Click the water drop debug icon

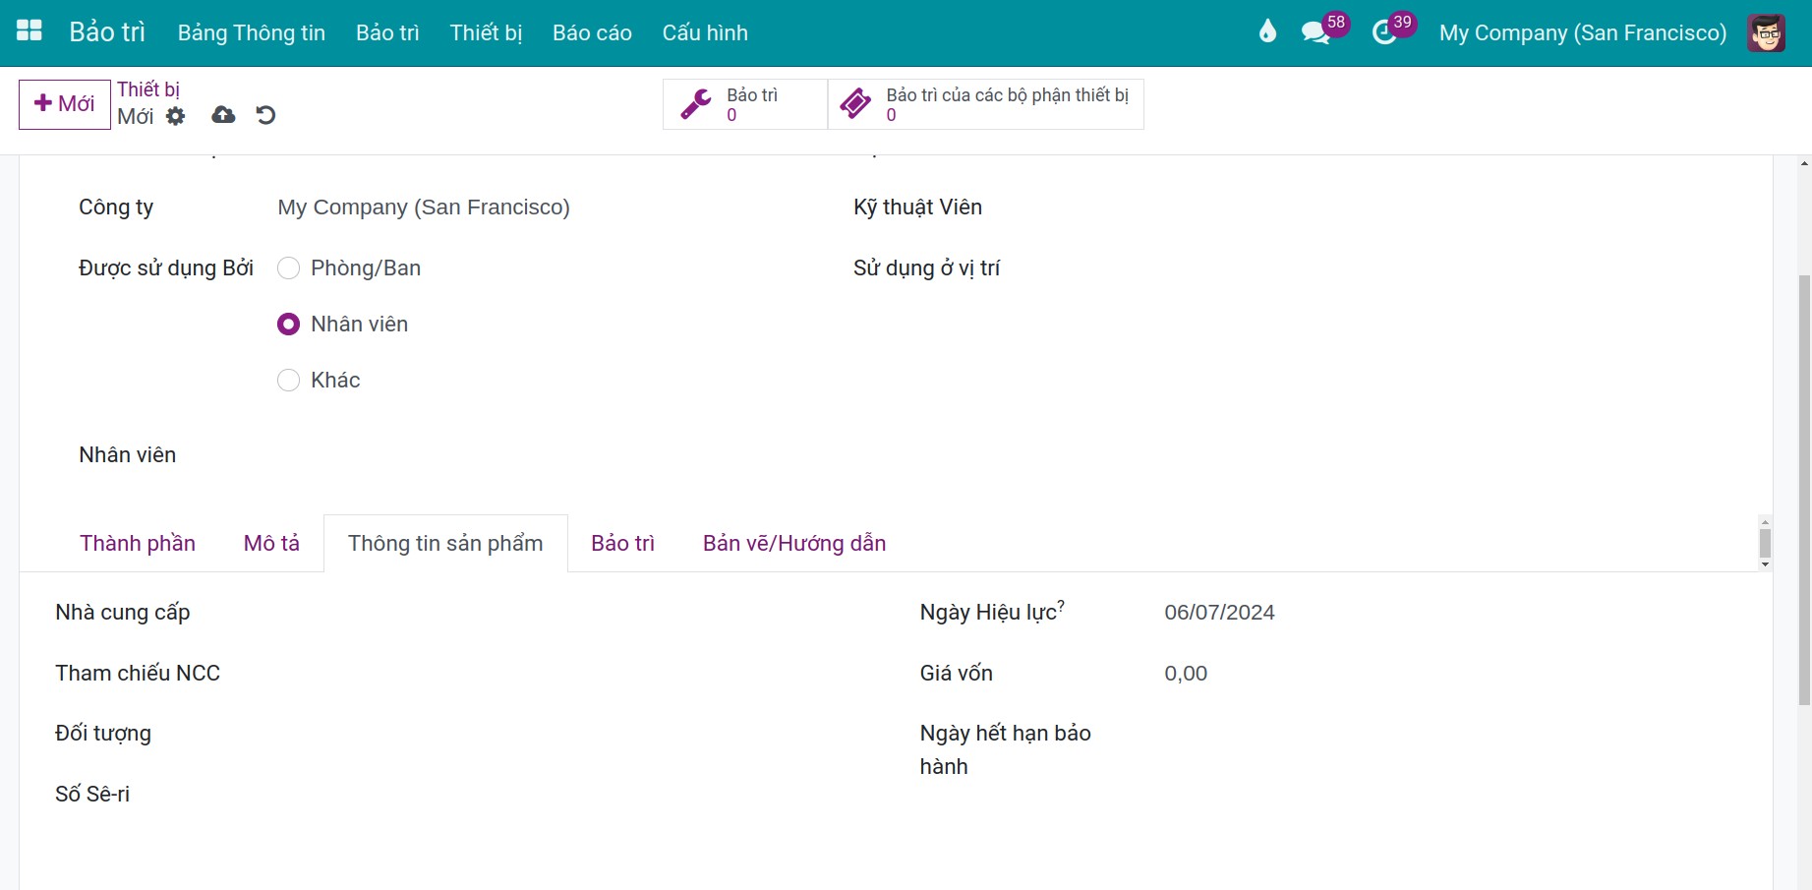[1267, 32]
